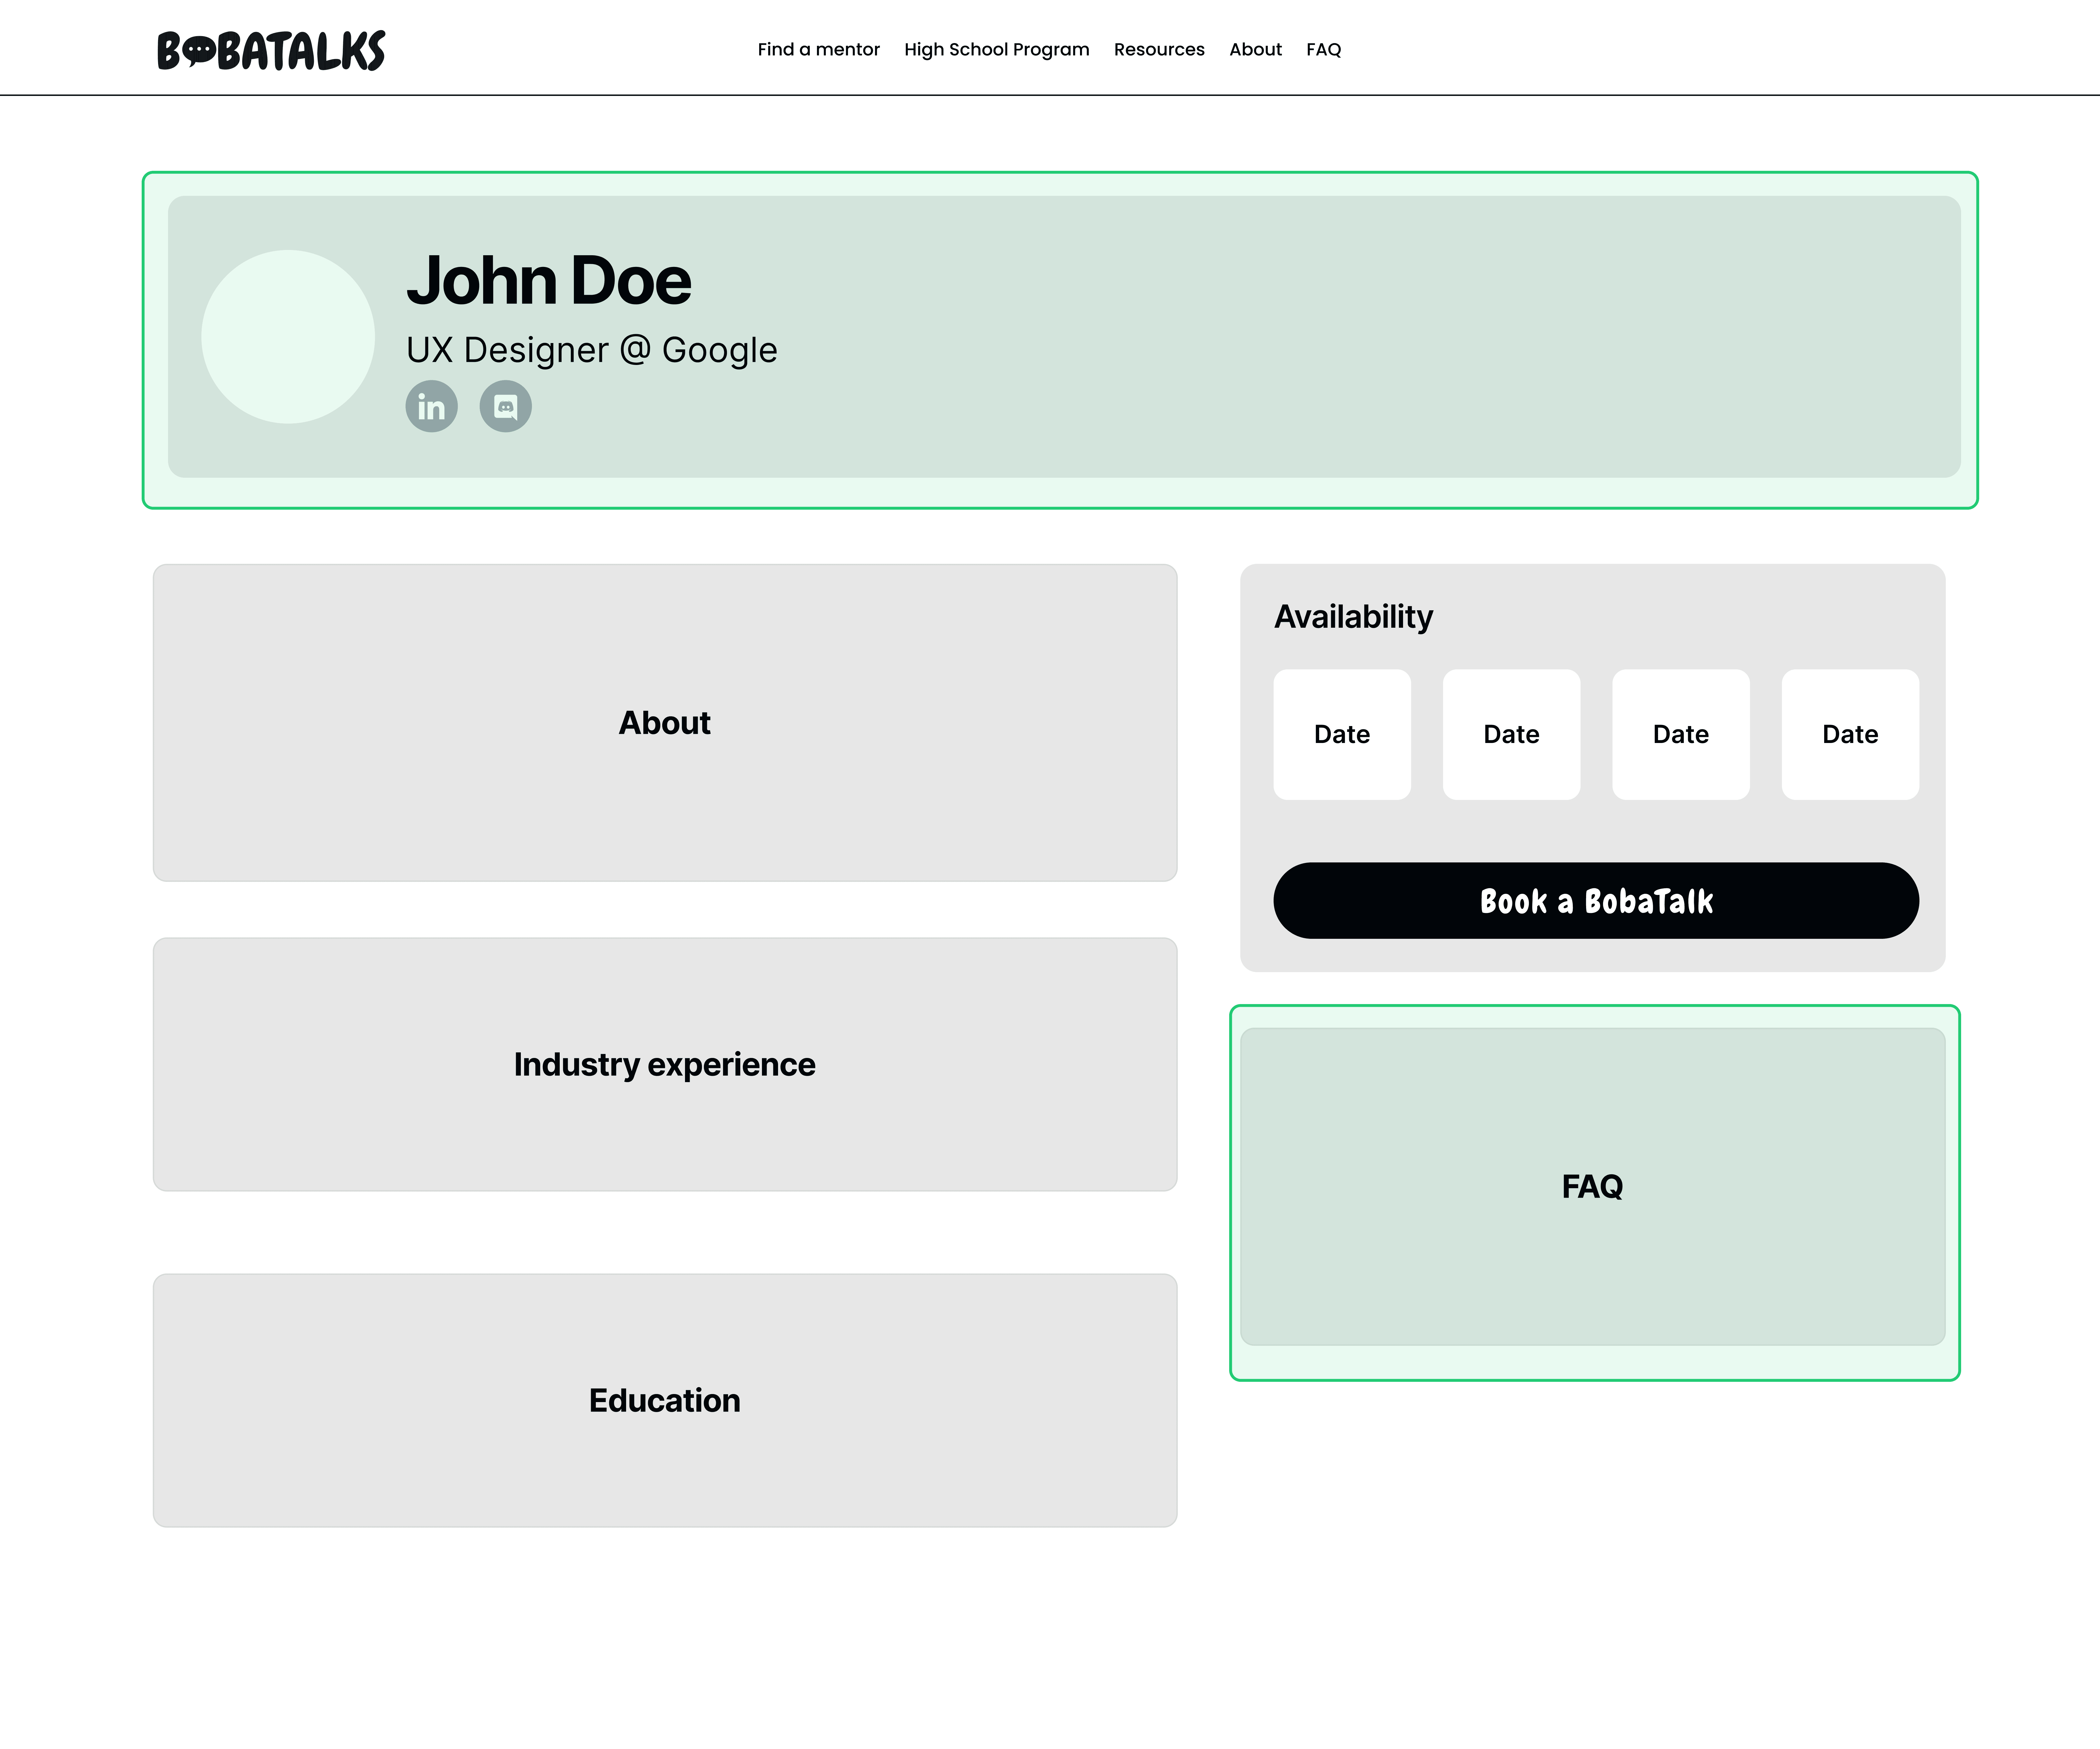2100x1749 pixels.
Task: Open Find a mentor in navigation
Action: 818,49
